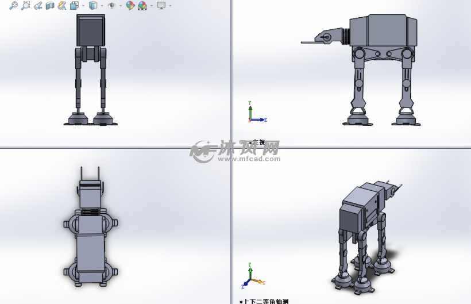Toggle the Section View tool

[50, 5]
